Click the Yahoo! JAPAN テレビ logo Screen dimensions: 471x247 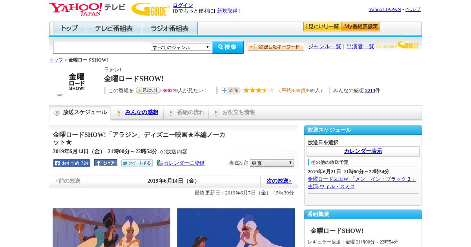[x=87, y=9]
